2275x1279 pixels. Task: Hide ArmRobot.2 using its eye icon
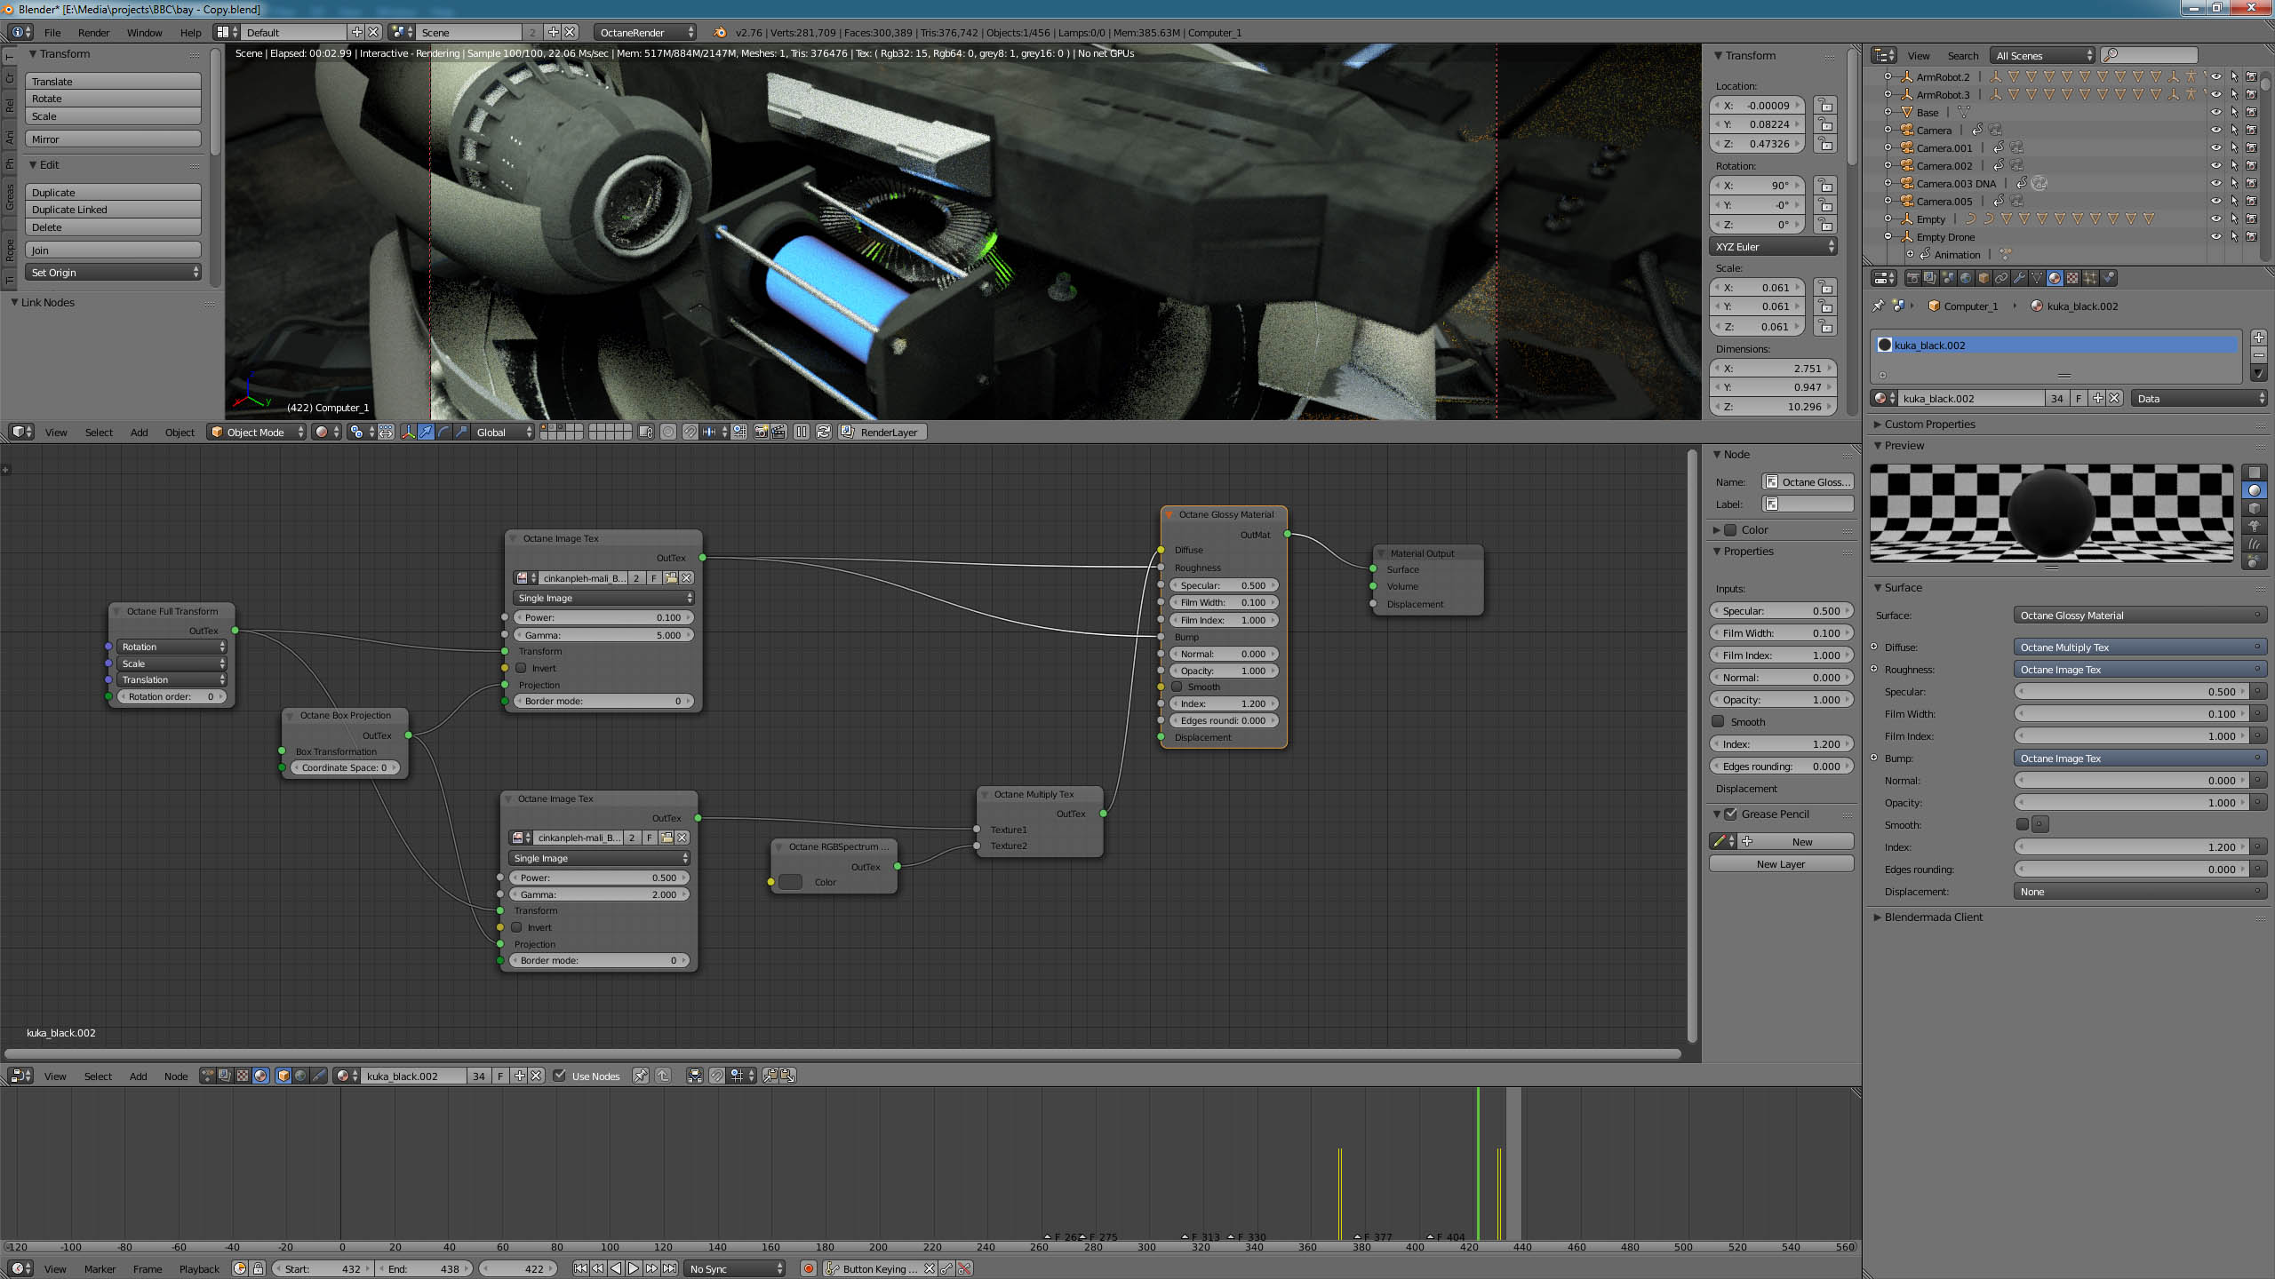2215,77
